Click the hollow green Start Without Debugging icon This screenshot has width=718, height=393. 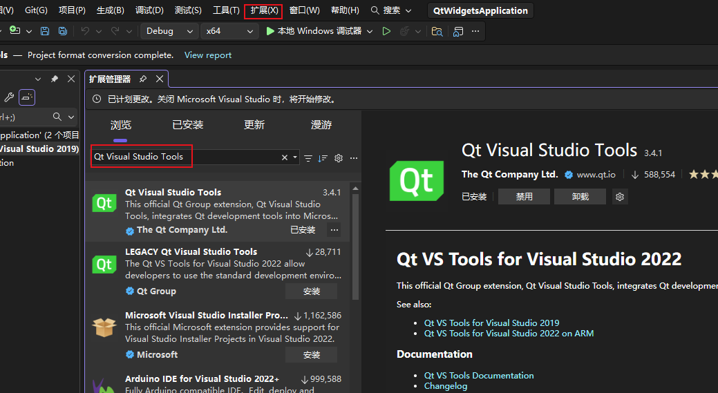point(386,31)
